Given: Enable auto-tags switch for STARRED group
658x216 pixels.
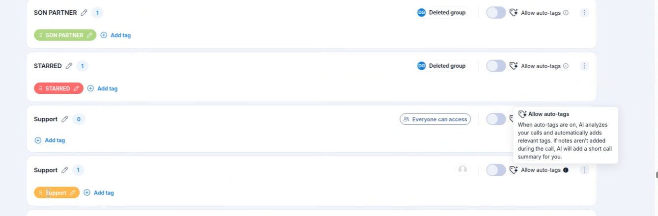Looking at the screenshot, I should coord(496,66).
